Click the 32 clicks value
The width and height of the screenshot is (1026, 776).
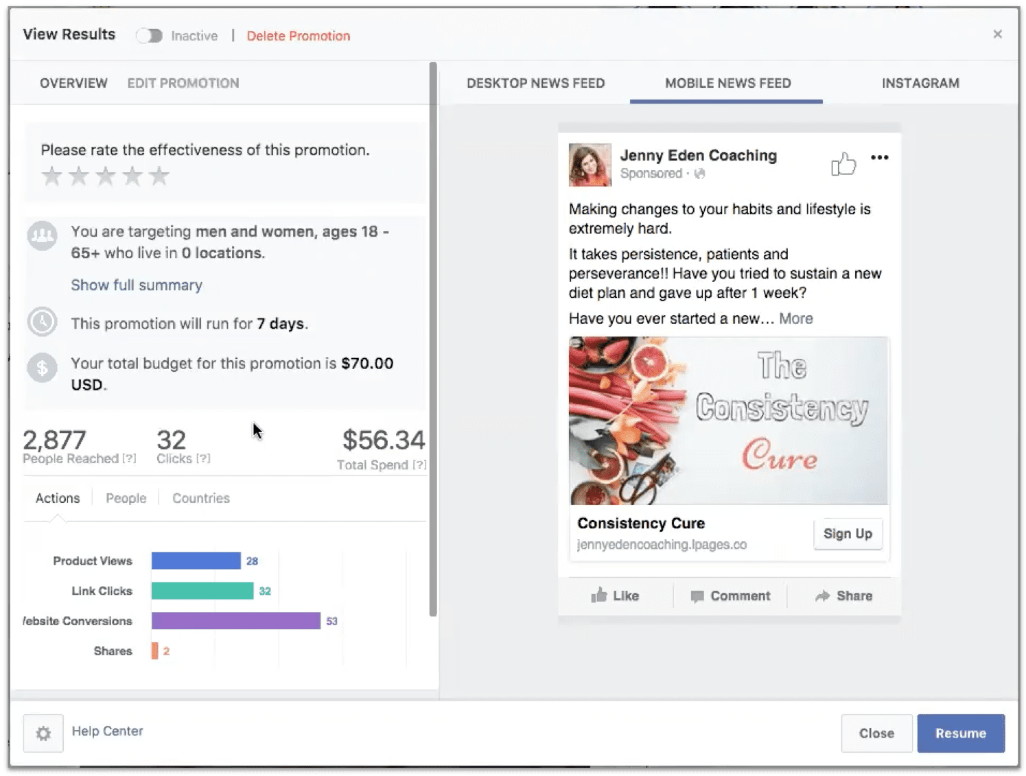tap(171, 440)
